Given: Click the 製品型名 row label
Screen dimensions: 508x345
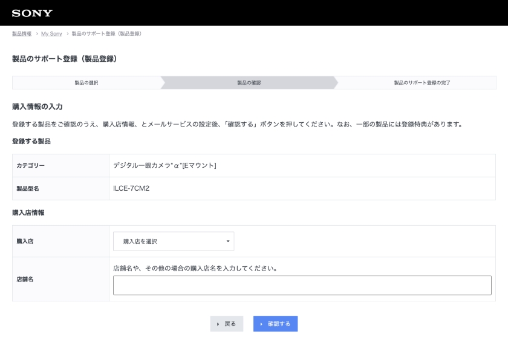Looking at the screenshot, I should (28, 188).
